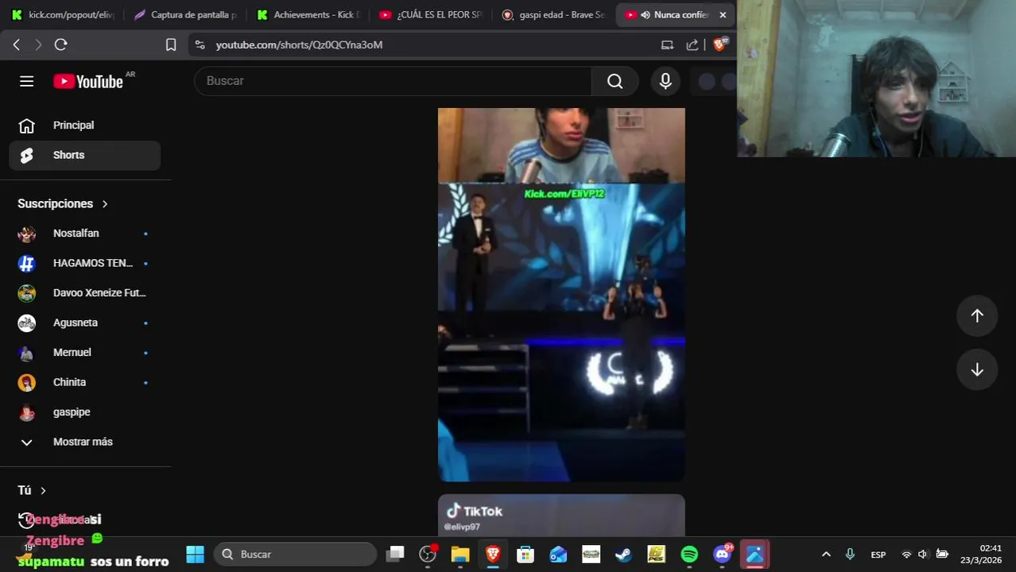
Task: Click the address bar URL
Action: click(299, 45)
